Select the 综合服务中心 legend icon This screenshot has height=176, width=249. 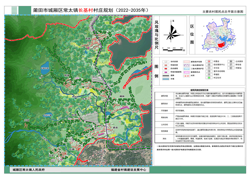coord(209,65)
